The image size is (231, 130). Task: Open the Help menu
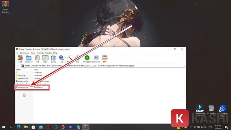click(55, 53)
